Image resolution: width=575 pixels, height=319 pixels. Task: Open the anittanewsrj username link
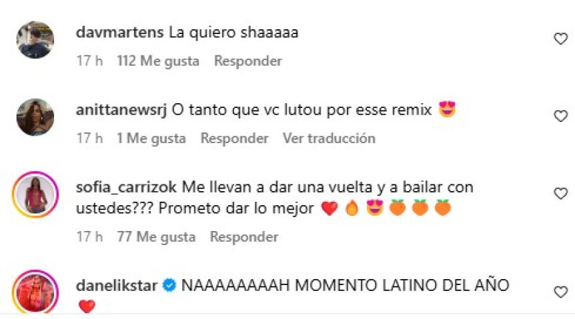[x=121, y=110]
